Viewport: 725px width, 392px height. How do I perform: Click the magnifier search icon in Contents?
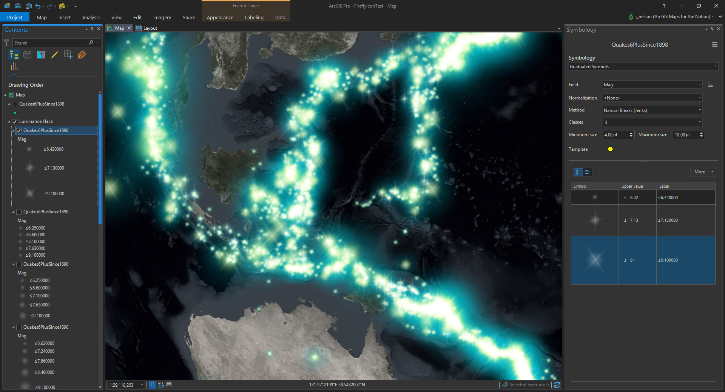[91, 43]
